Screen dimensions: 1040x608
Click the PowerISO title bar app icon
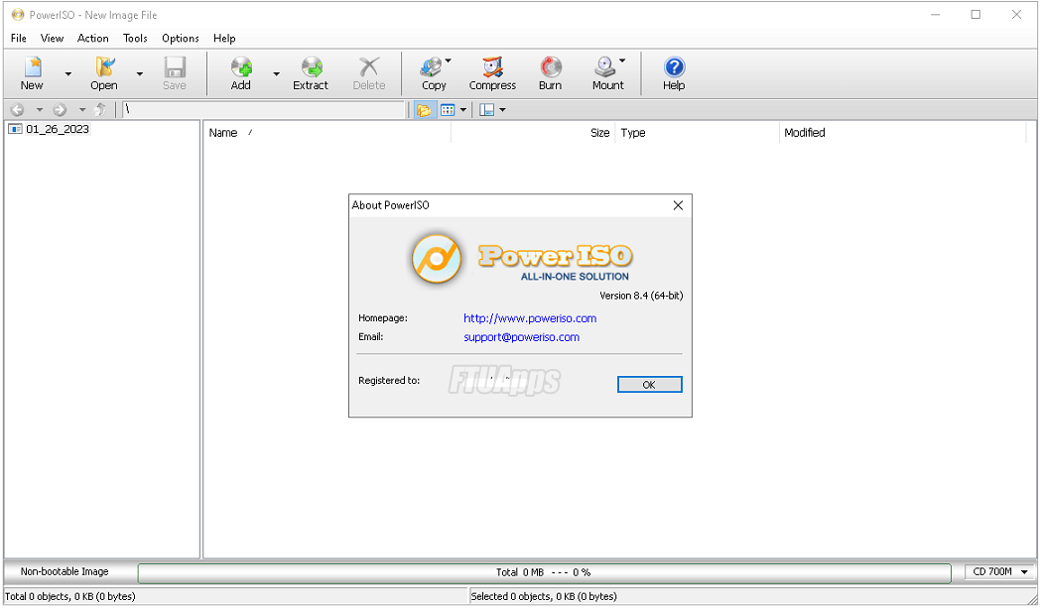18,15
